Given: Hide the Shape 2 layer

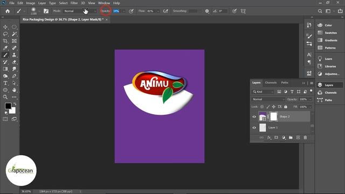Looking at the screenshot, I should pyautogui.click(x=254, y=117).
